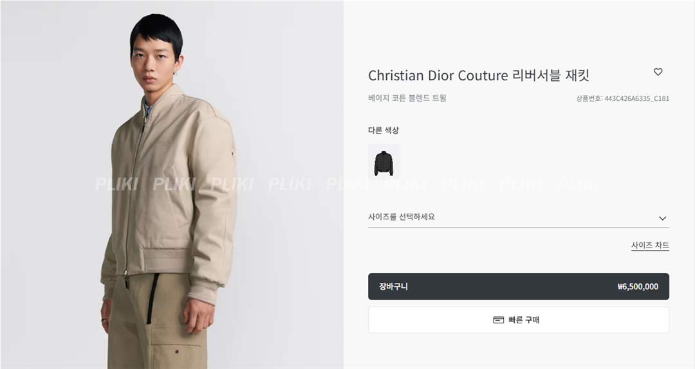Click the size selector chevron arrow
The height and width of the screenshot is (369, 695).
pyautogui.click(x=662, y=219)
